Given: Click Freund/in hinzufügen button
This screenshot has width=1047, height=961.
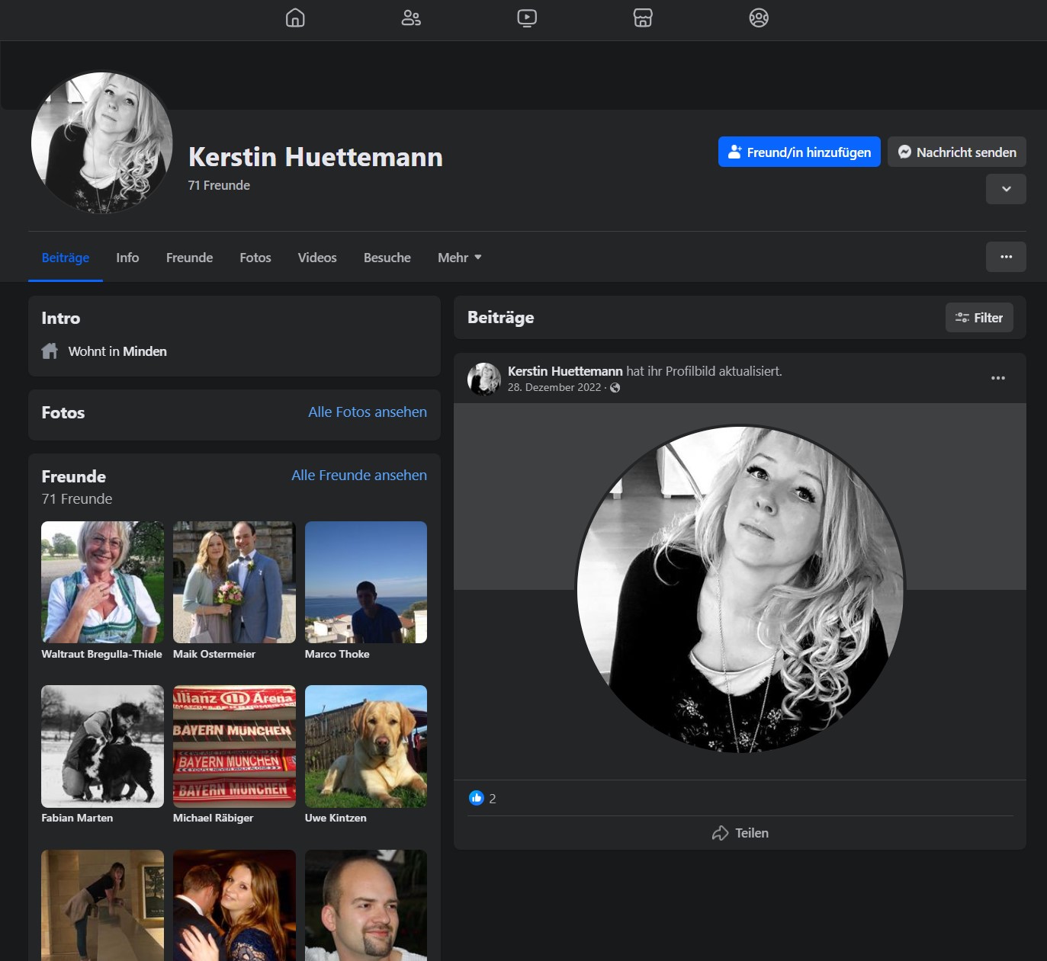Looking at the screenshot, I should coord(799,152).
